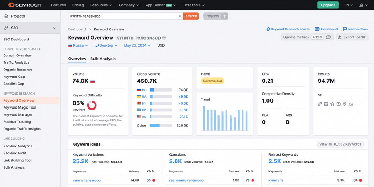374x187 pixels.
Task: Switch to the Bulk Analysis tab
Action: (103, 59)
